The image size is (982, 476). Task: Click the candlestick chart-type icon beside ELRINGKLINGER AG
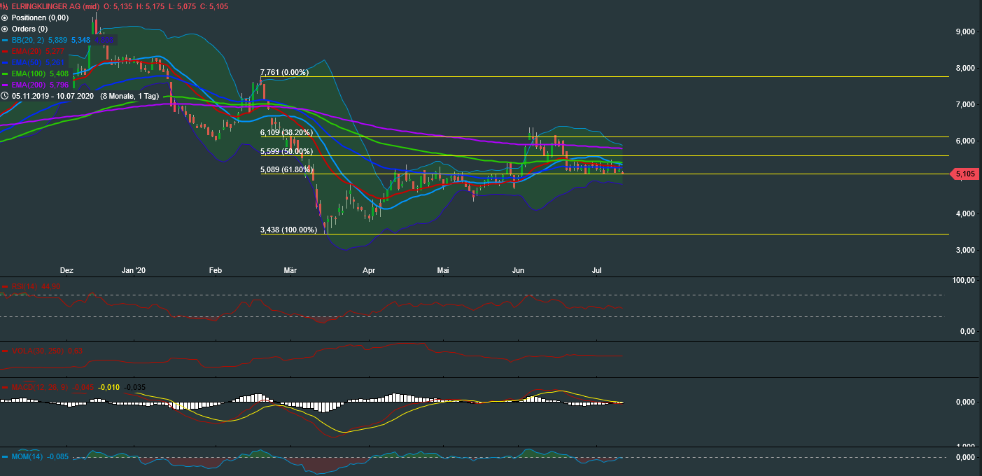(x=5, y=6)
